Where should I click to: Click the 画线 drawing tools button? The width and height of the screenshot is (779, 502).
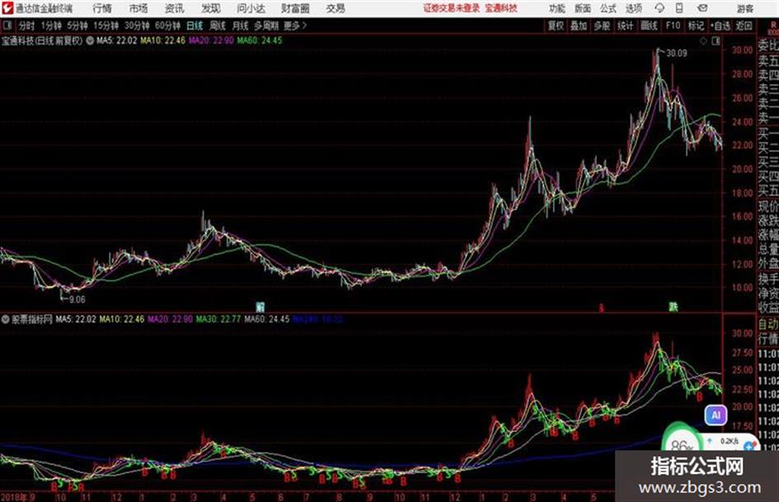[x=649, y=26]
